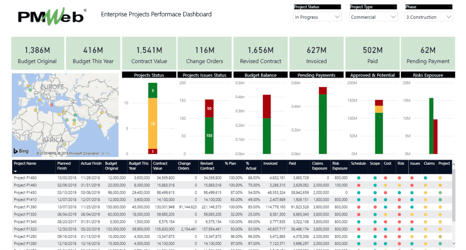Click the PMWeb logo
Screen dimensions: 466x250
[52, 16]
